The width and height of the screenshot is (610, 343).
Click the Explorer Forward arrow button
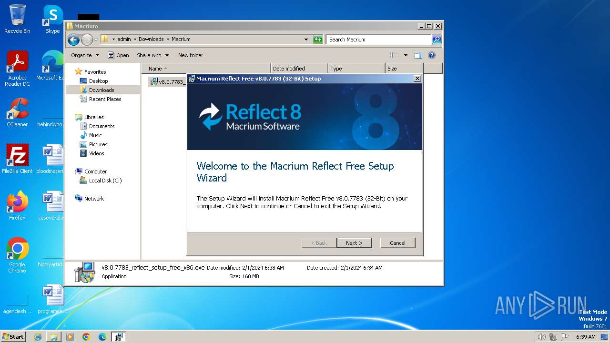coord(87,40)
